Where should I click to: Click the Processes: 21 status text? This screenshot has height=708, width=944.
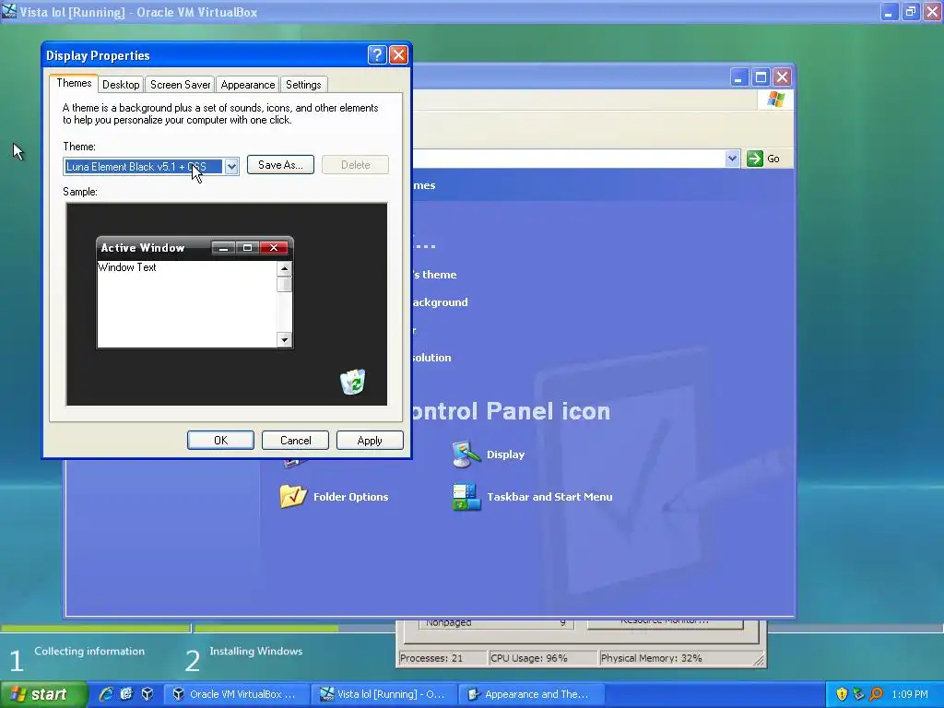tap(431, 658)
